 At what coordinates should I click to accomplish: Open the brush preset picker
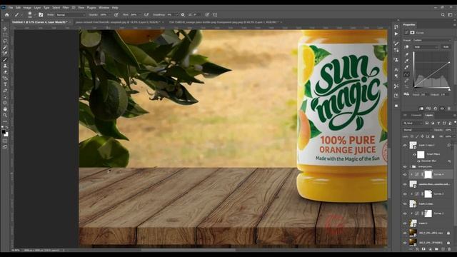(30, 14)
